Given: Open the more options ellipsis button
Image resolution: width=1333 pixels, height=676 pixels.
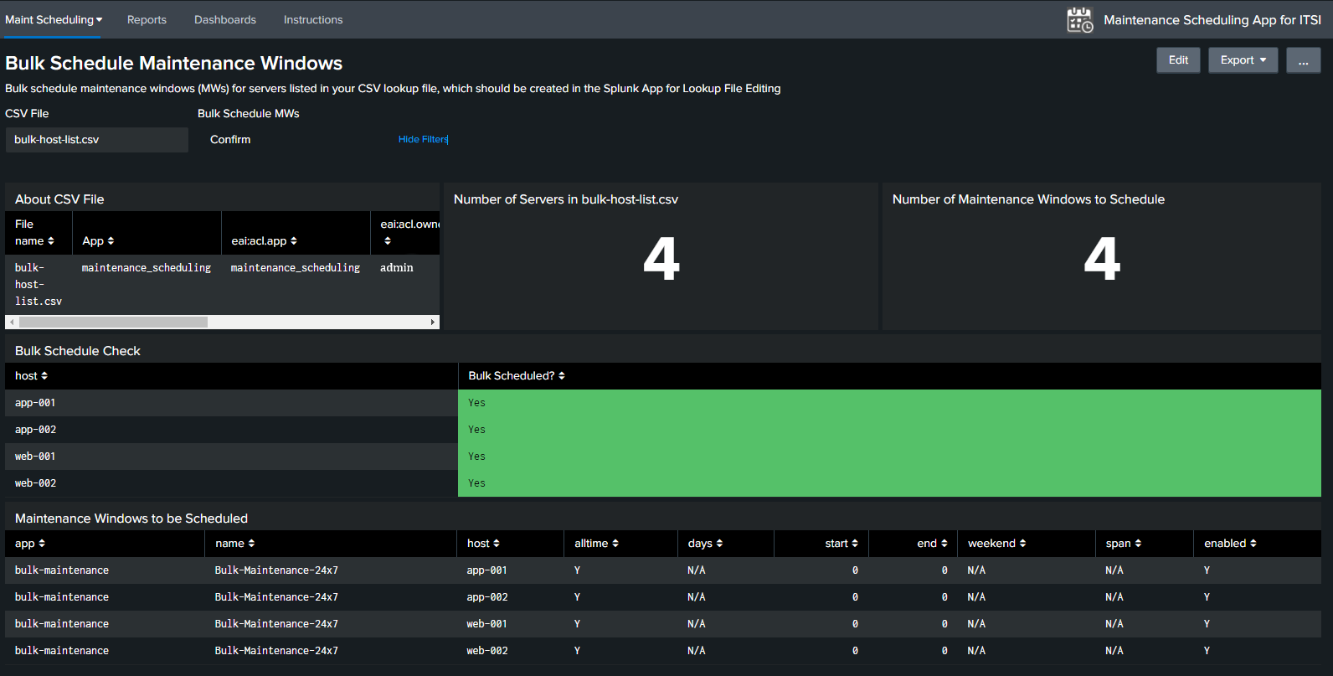Looking at the screenshot, I should click(x=1303, y=60).
